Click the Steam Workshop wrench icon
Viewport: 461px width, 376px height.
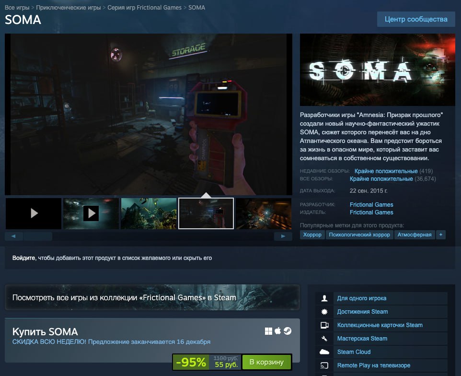click(324, 339)
